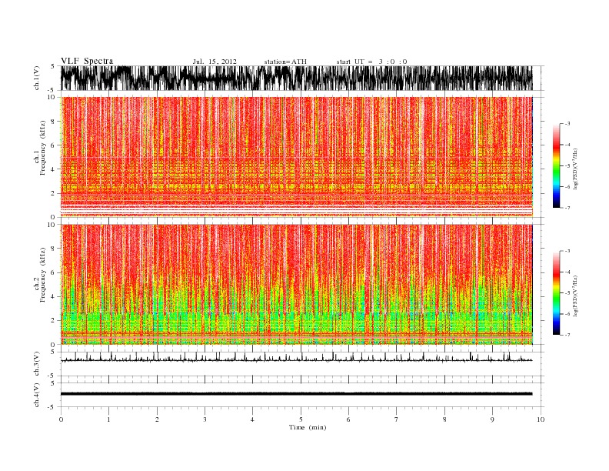
Task: Click time axis tick label "8" at bottom
Action: click(444, 419)
